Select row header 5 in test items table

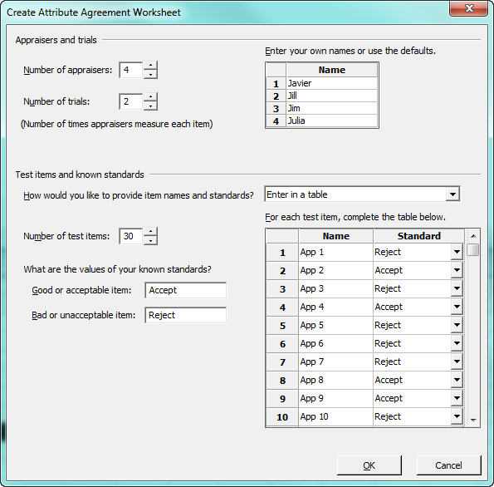[x=282, y=326]
